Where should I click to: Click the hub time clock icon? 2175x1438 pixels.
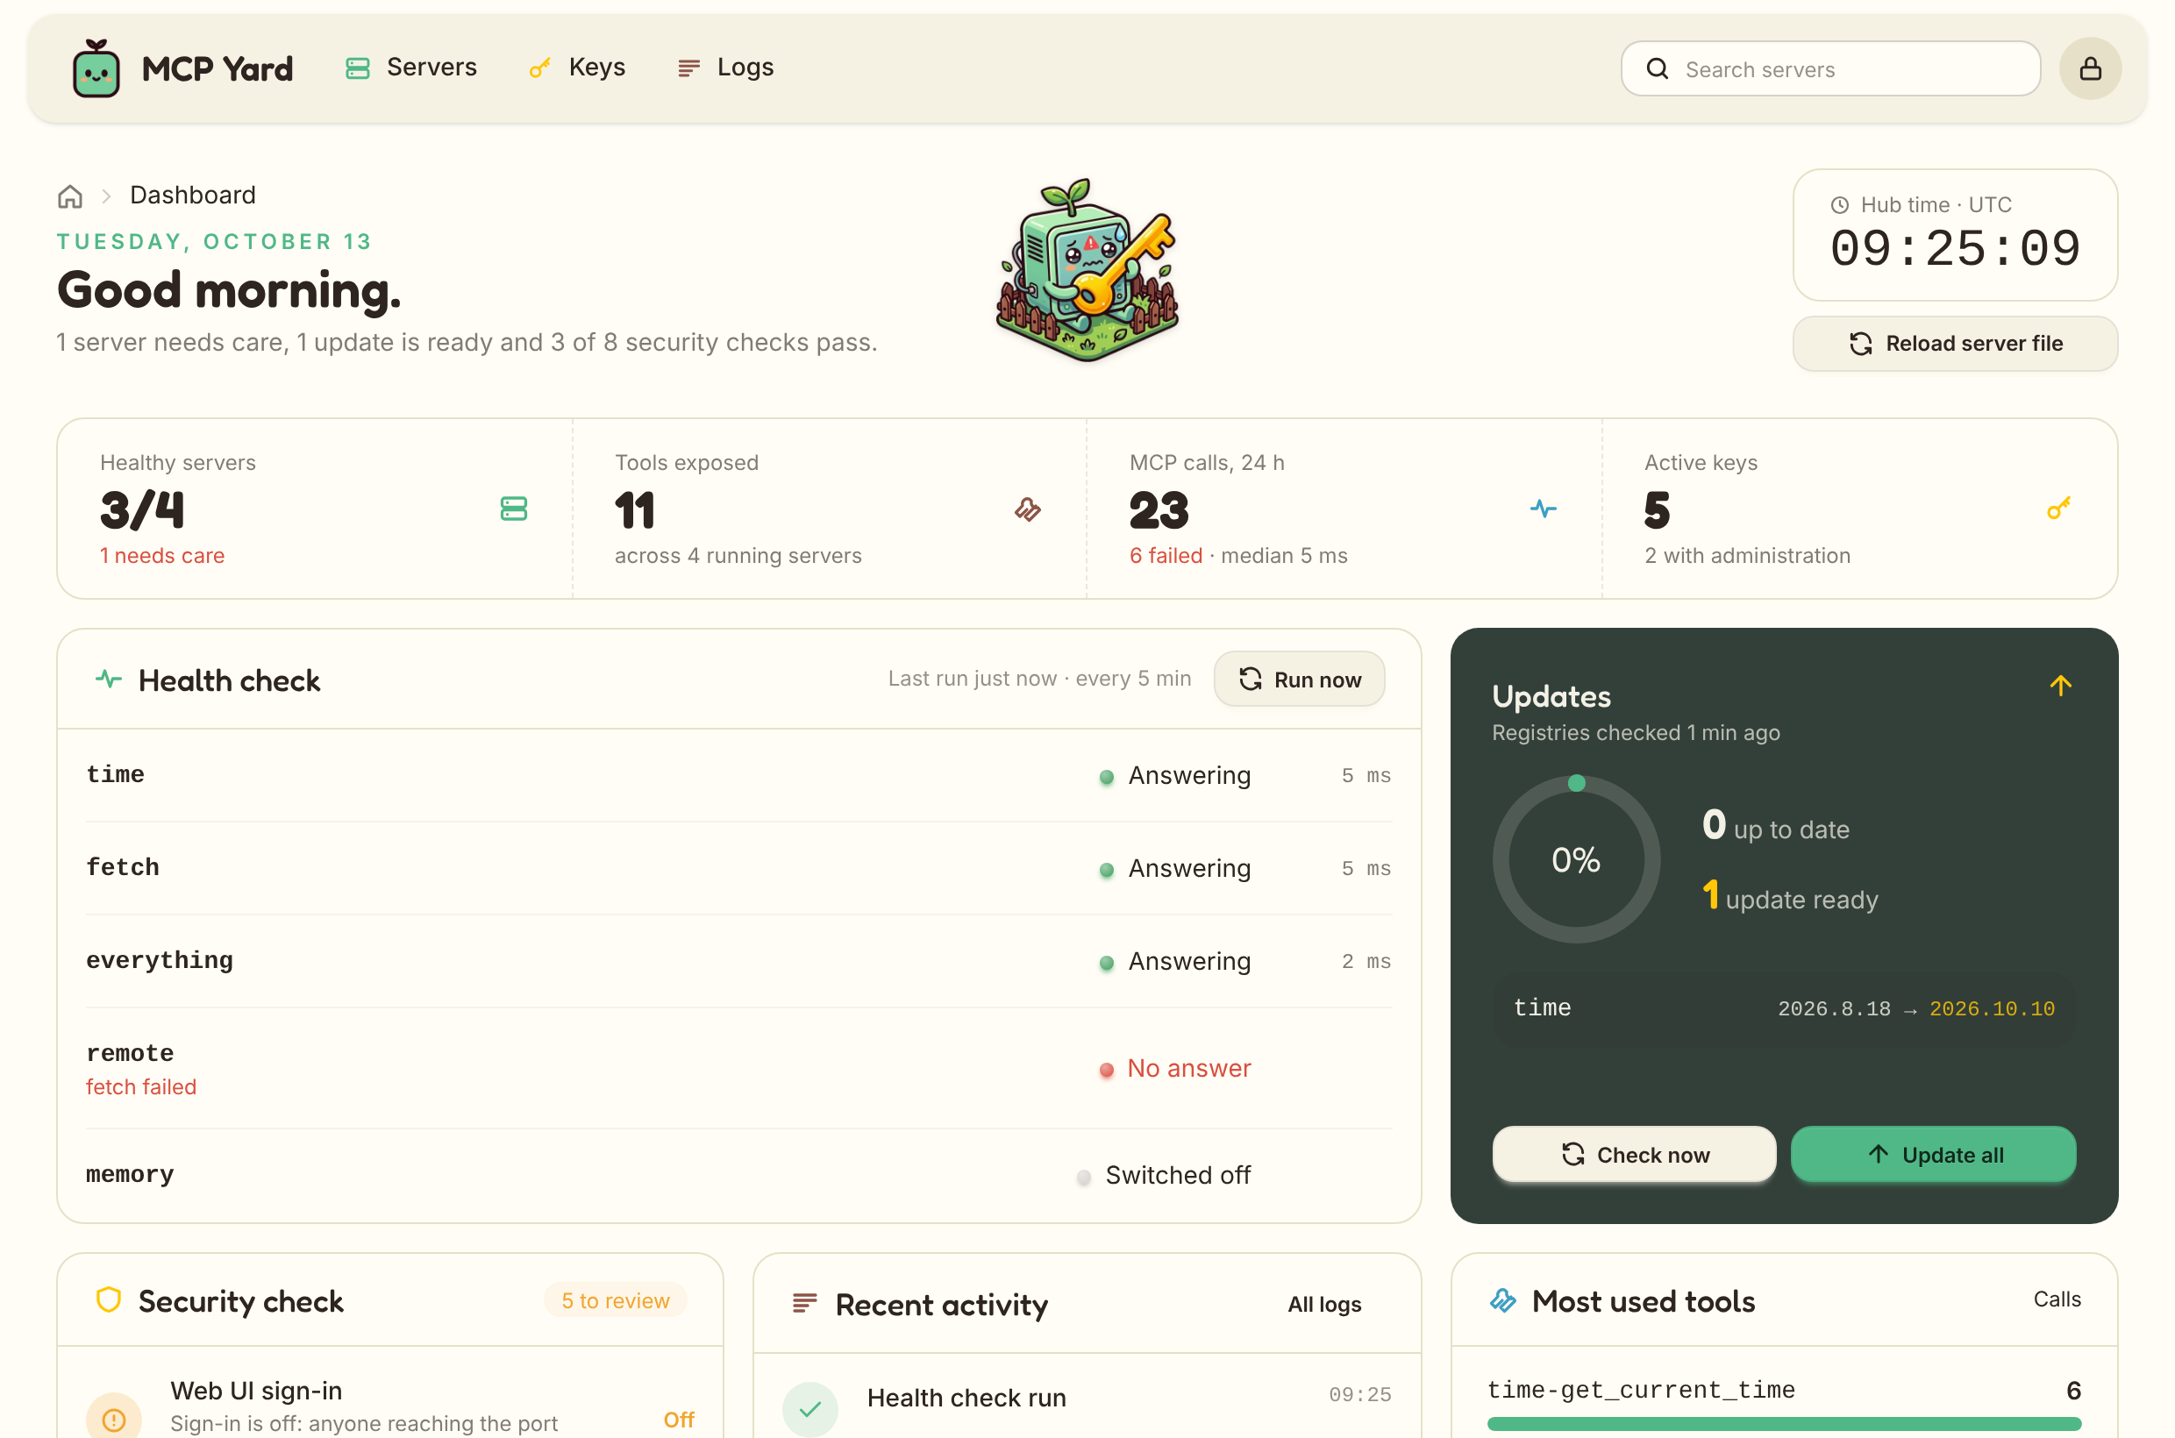click(x=1839, y=205)
